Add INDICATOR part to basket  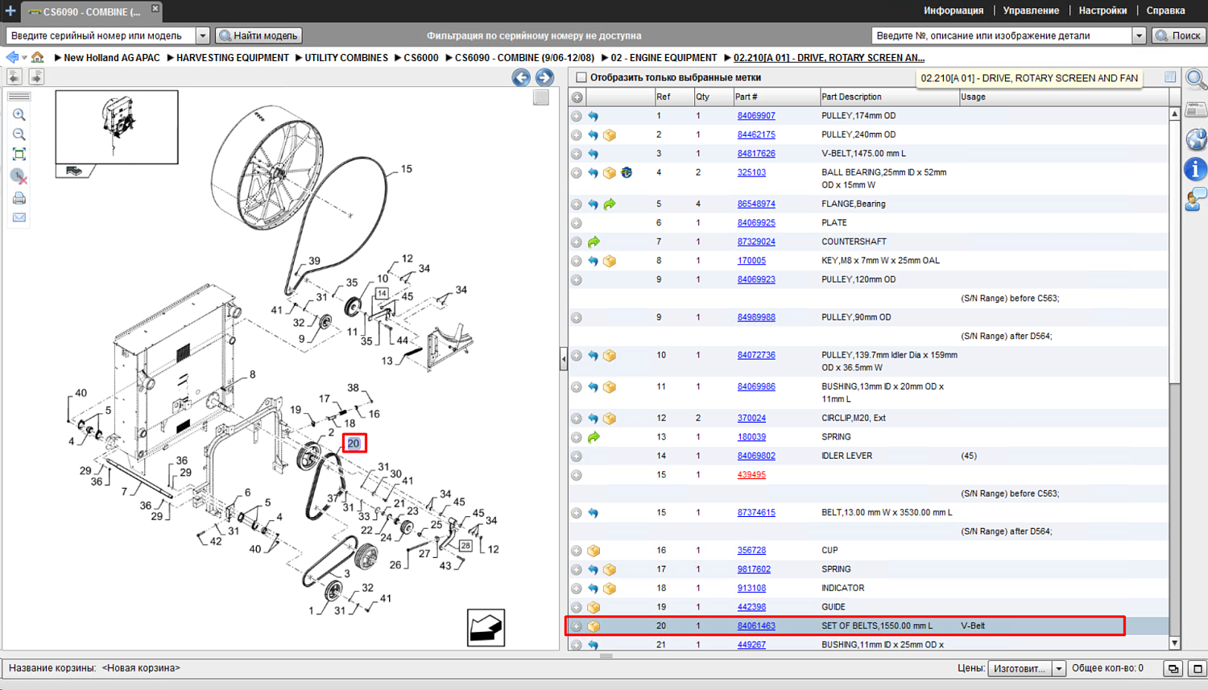coord(577,589)
